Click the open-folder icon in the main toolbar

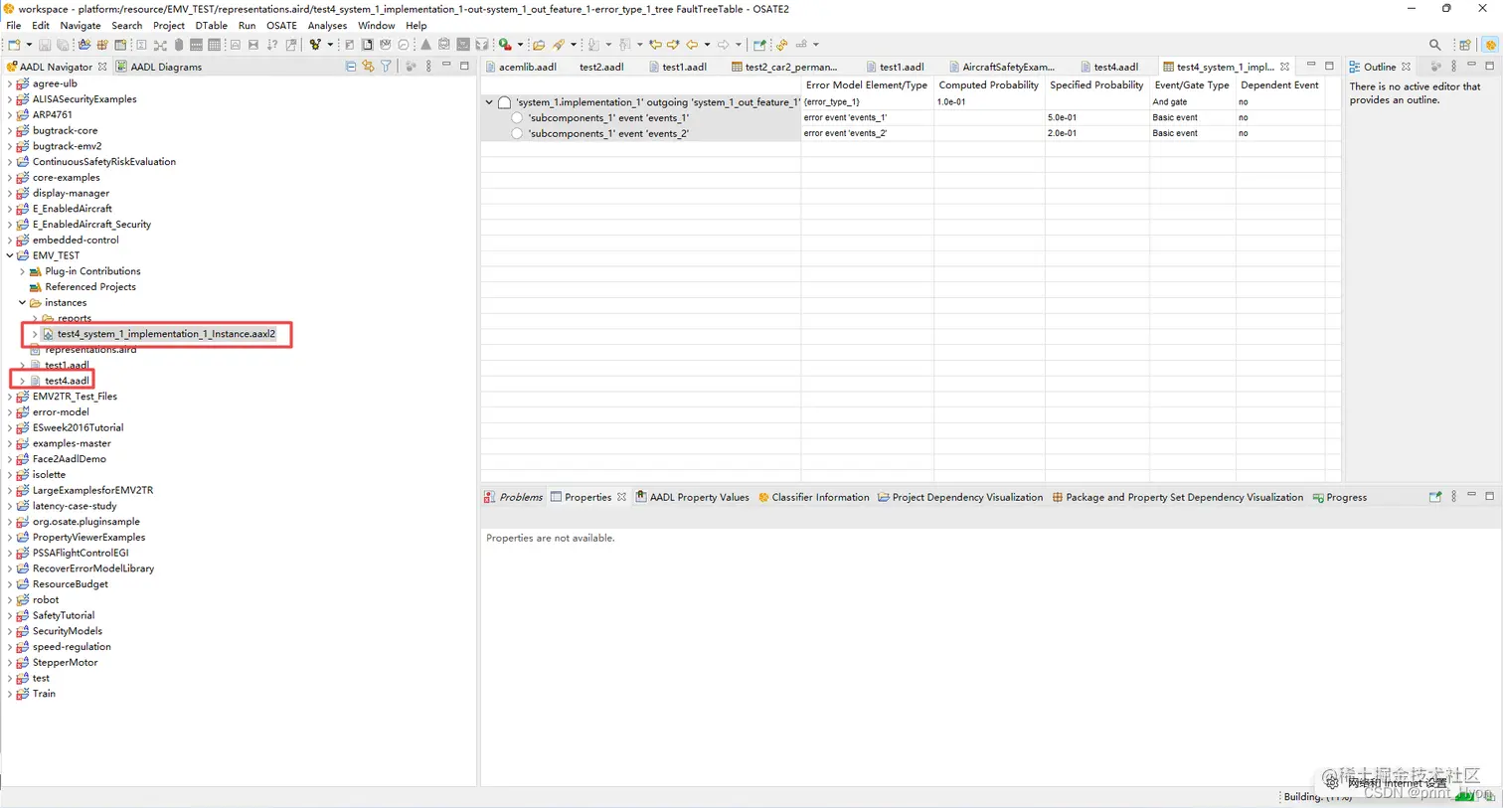539,45
